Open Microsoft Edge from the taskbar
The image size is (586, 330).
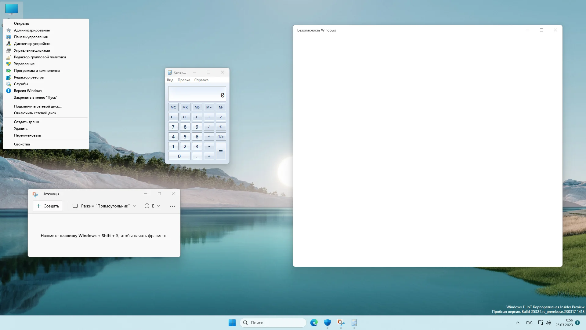click(x=314, y=323)
